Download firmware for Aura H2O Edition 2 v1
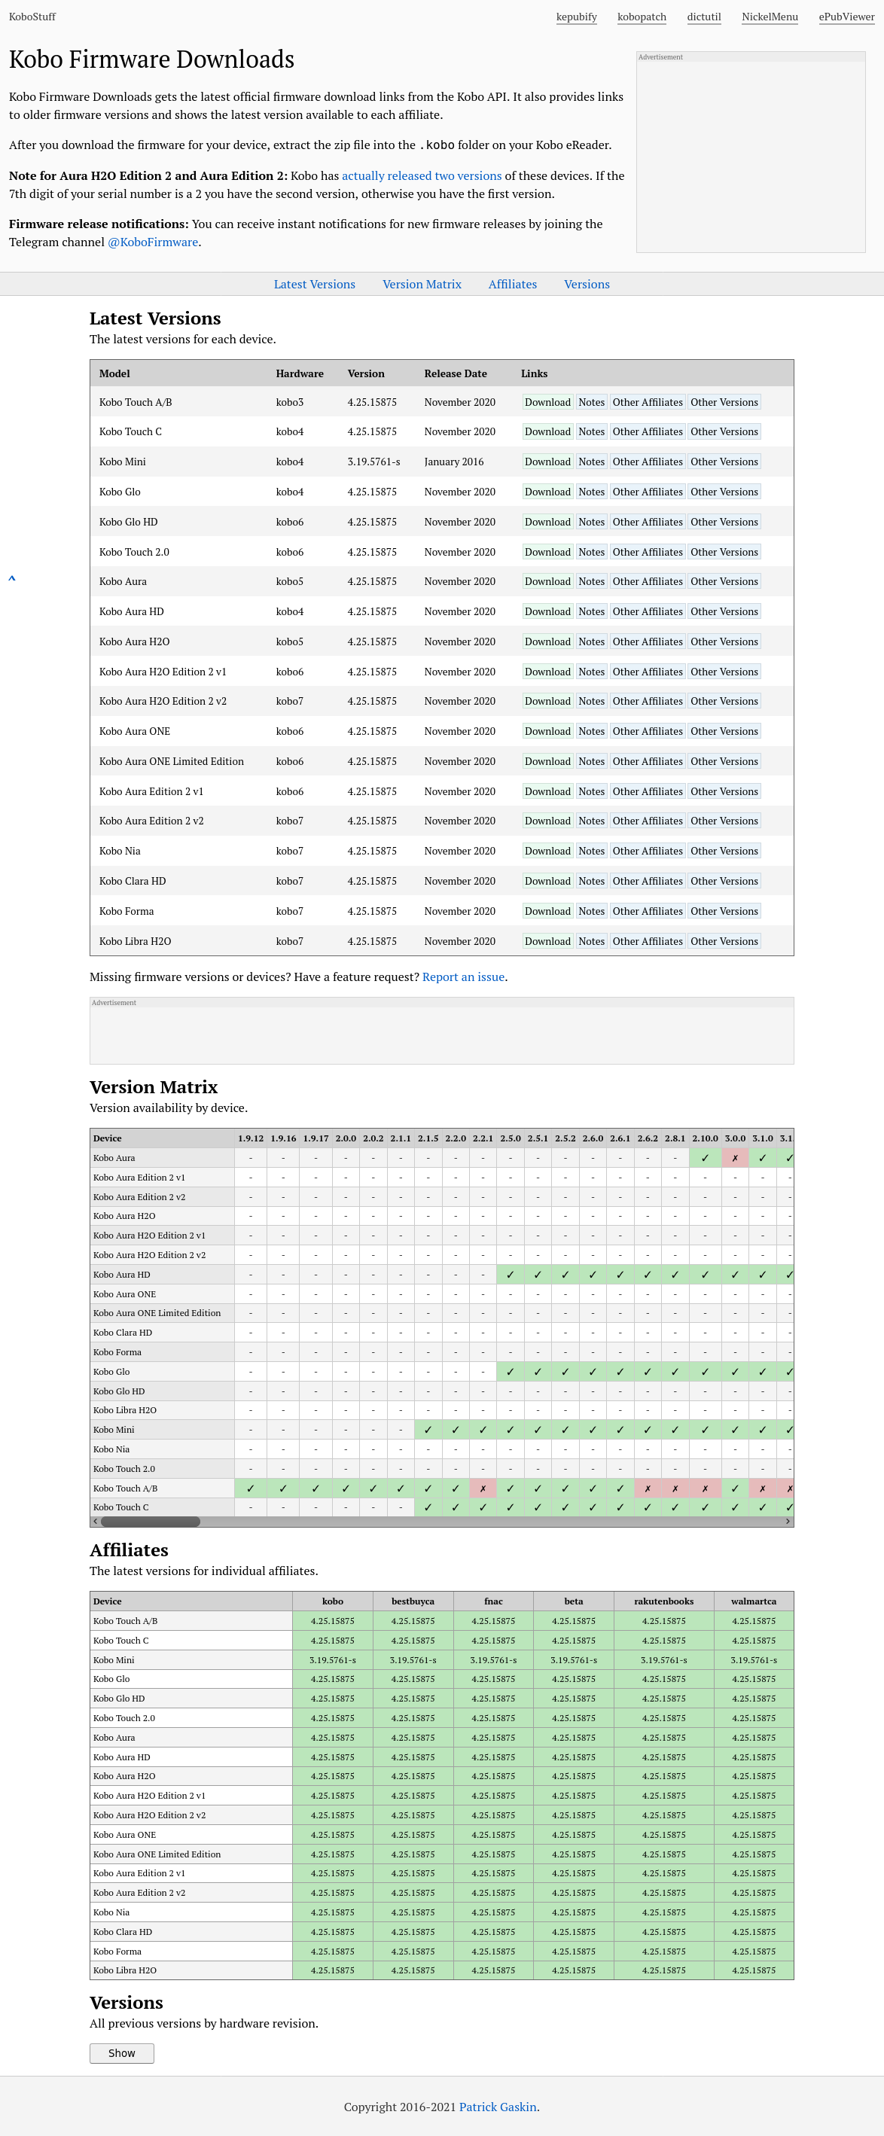This screenshot has height=2136, width=884. coord(547,672)
